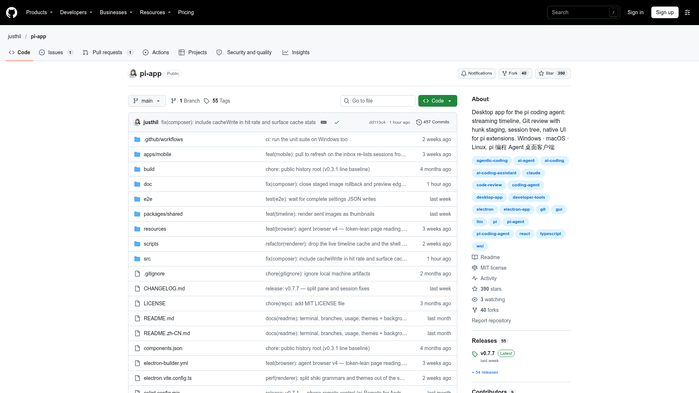Screen dimensions: 699x393
Task: Open the electron-builder.yml file
Action: 166,363
